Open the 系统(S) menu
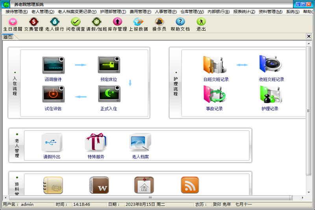This screenshot has height=210, width=315. coord(293,12)
